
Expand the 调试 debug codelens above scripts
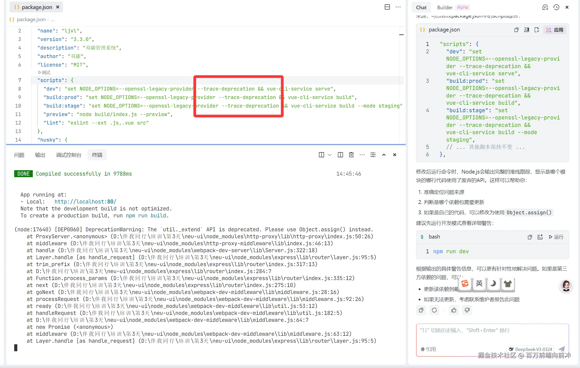pos(44,72)
